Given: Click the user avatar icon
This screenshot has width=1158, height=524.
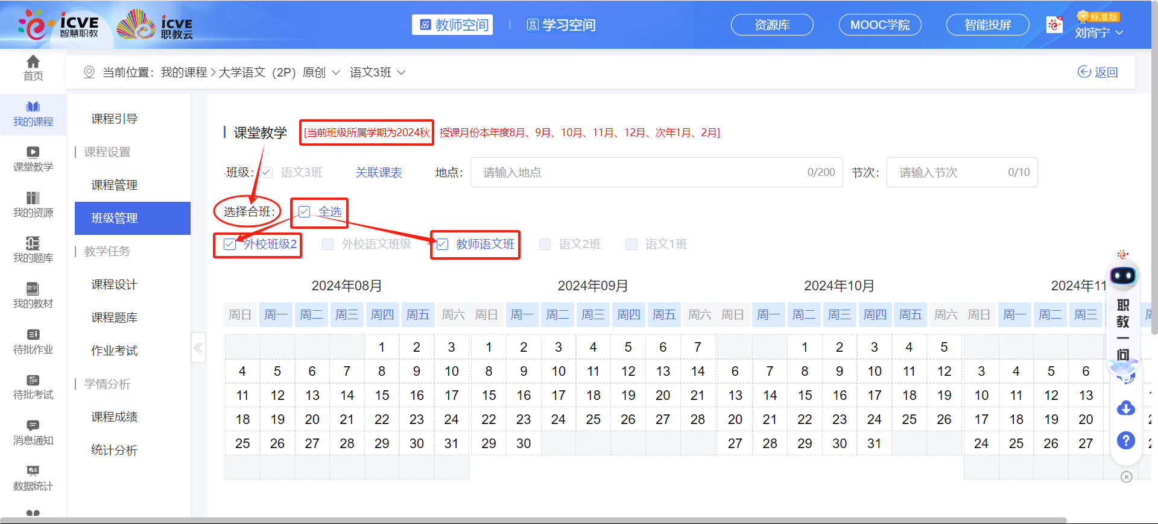Looking at the screenshot, I should (1054, 25).
